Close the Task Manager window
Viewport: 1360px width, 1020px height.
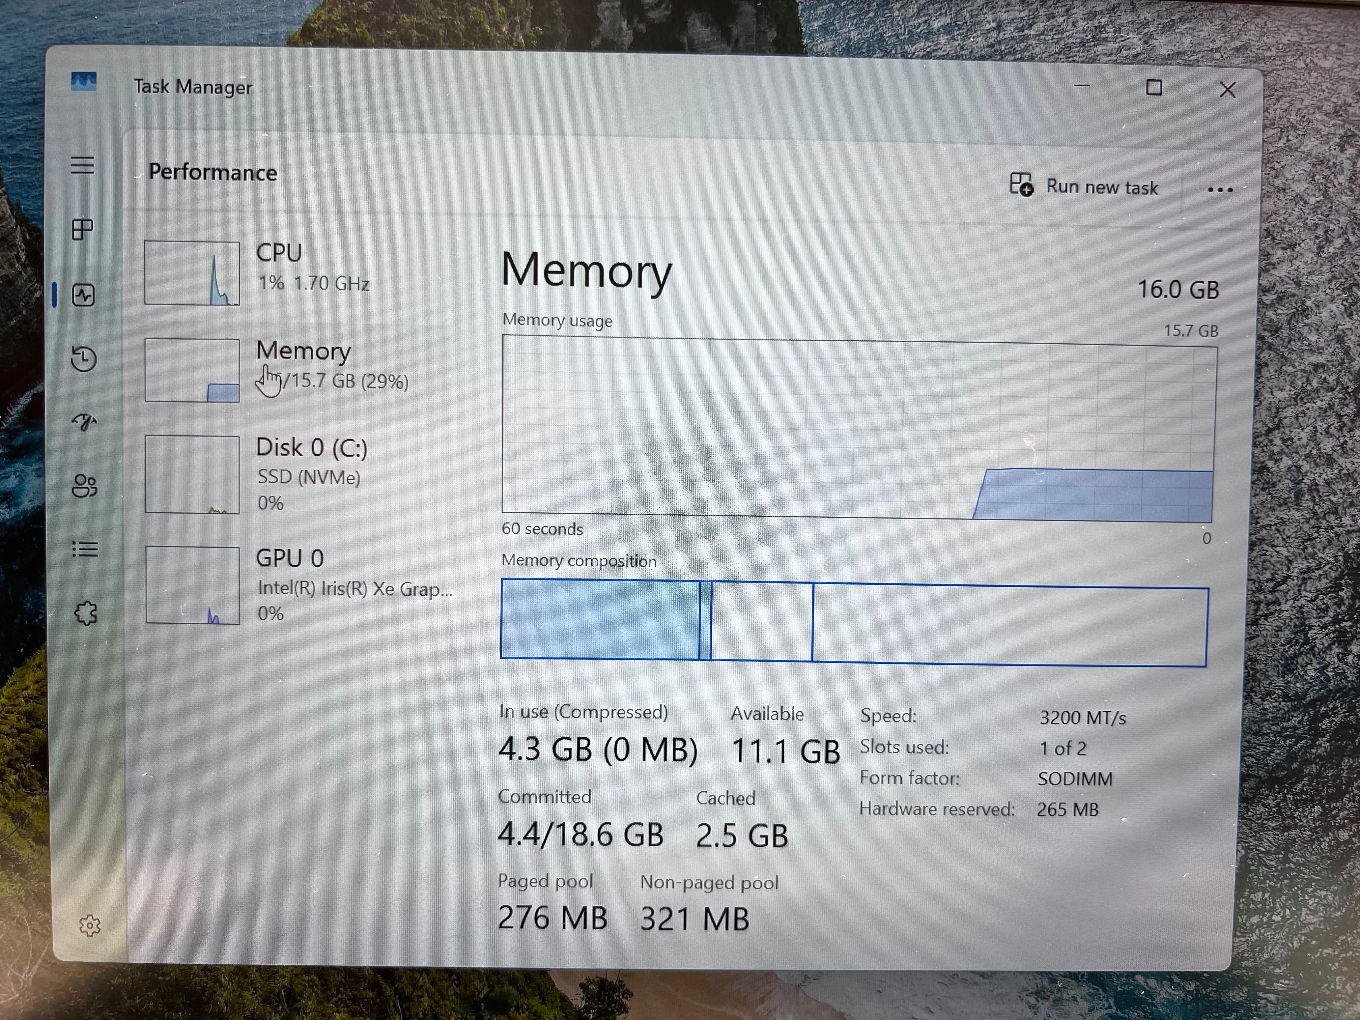[1227, 90]
